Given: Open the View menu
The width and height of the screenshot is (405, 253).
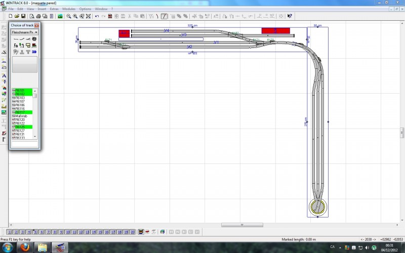Looking at the screenshot, I should 30,9.
